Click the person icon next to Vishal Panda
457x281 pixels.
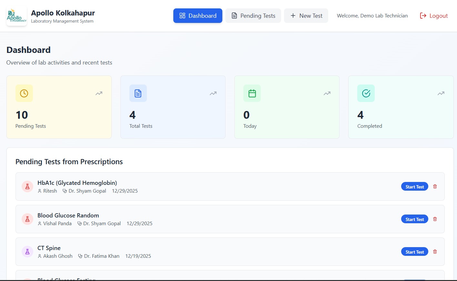(x=39, y=223)
